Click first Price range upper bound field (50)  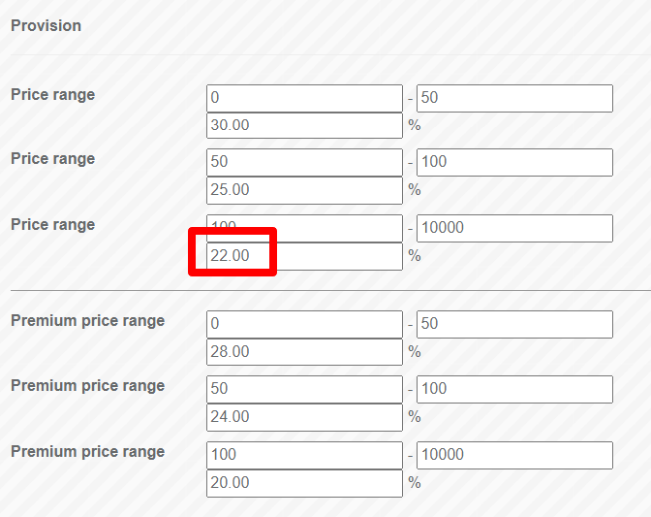tap(514, 98)
